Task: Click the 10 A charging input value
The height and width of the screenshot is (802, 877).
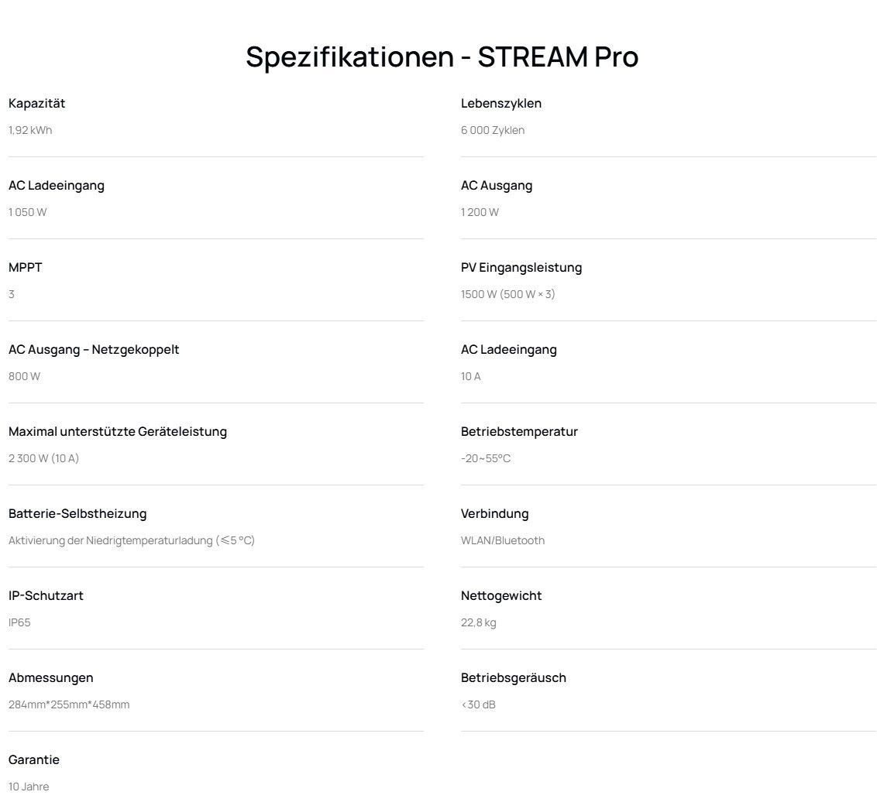Action: point(471,376)
